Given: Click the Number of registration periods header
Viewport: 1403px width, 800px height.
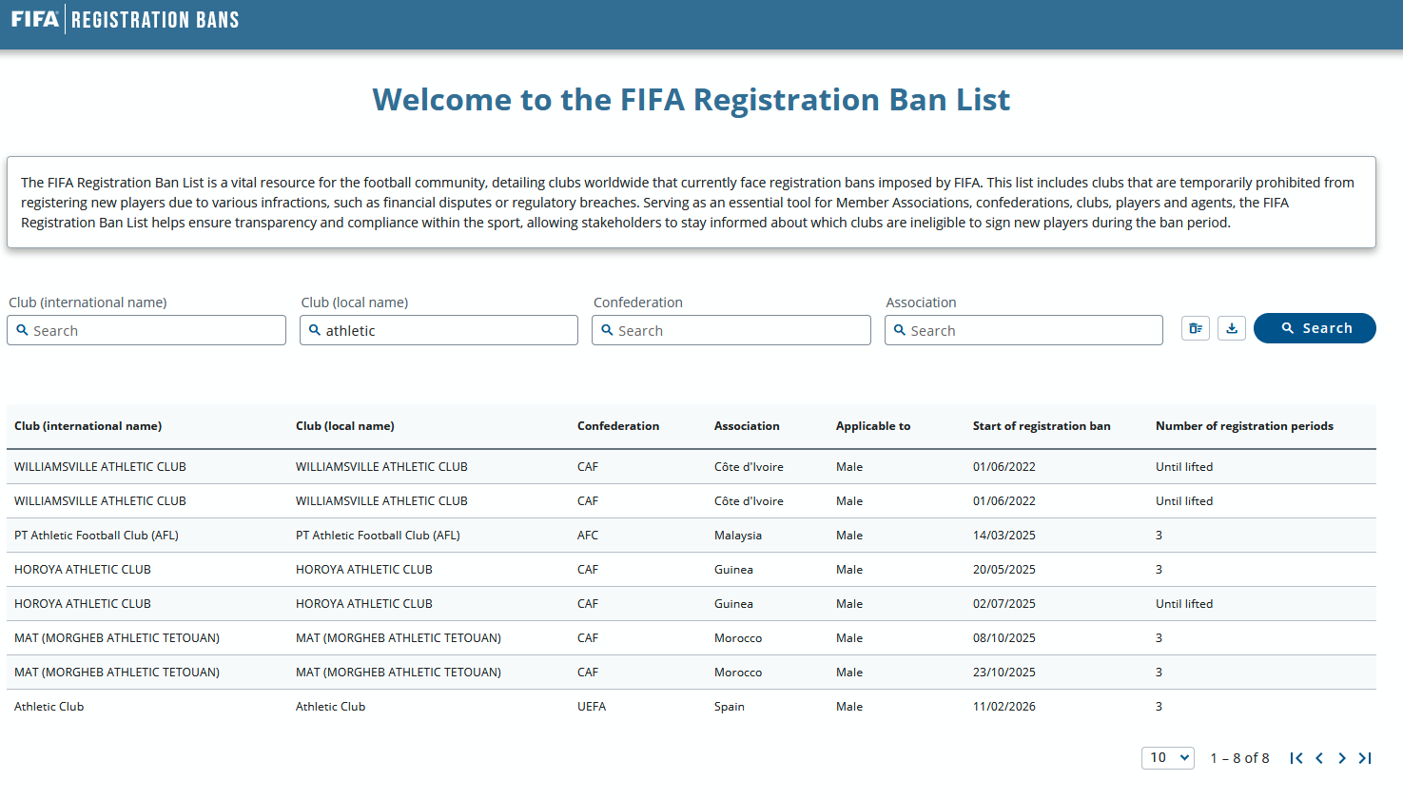Looking at the screenshot, I should coord(1243,426).
